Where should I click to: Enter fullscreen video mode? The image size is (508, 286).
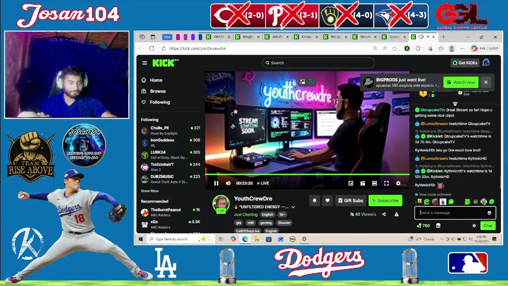coord(386,183)
